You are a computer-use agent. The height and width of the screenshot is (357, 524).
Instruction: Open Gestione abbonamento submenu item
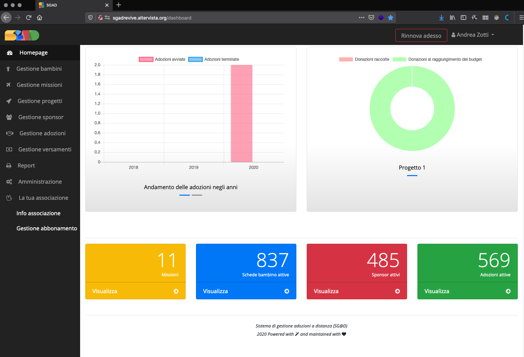47,228
